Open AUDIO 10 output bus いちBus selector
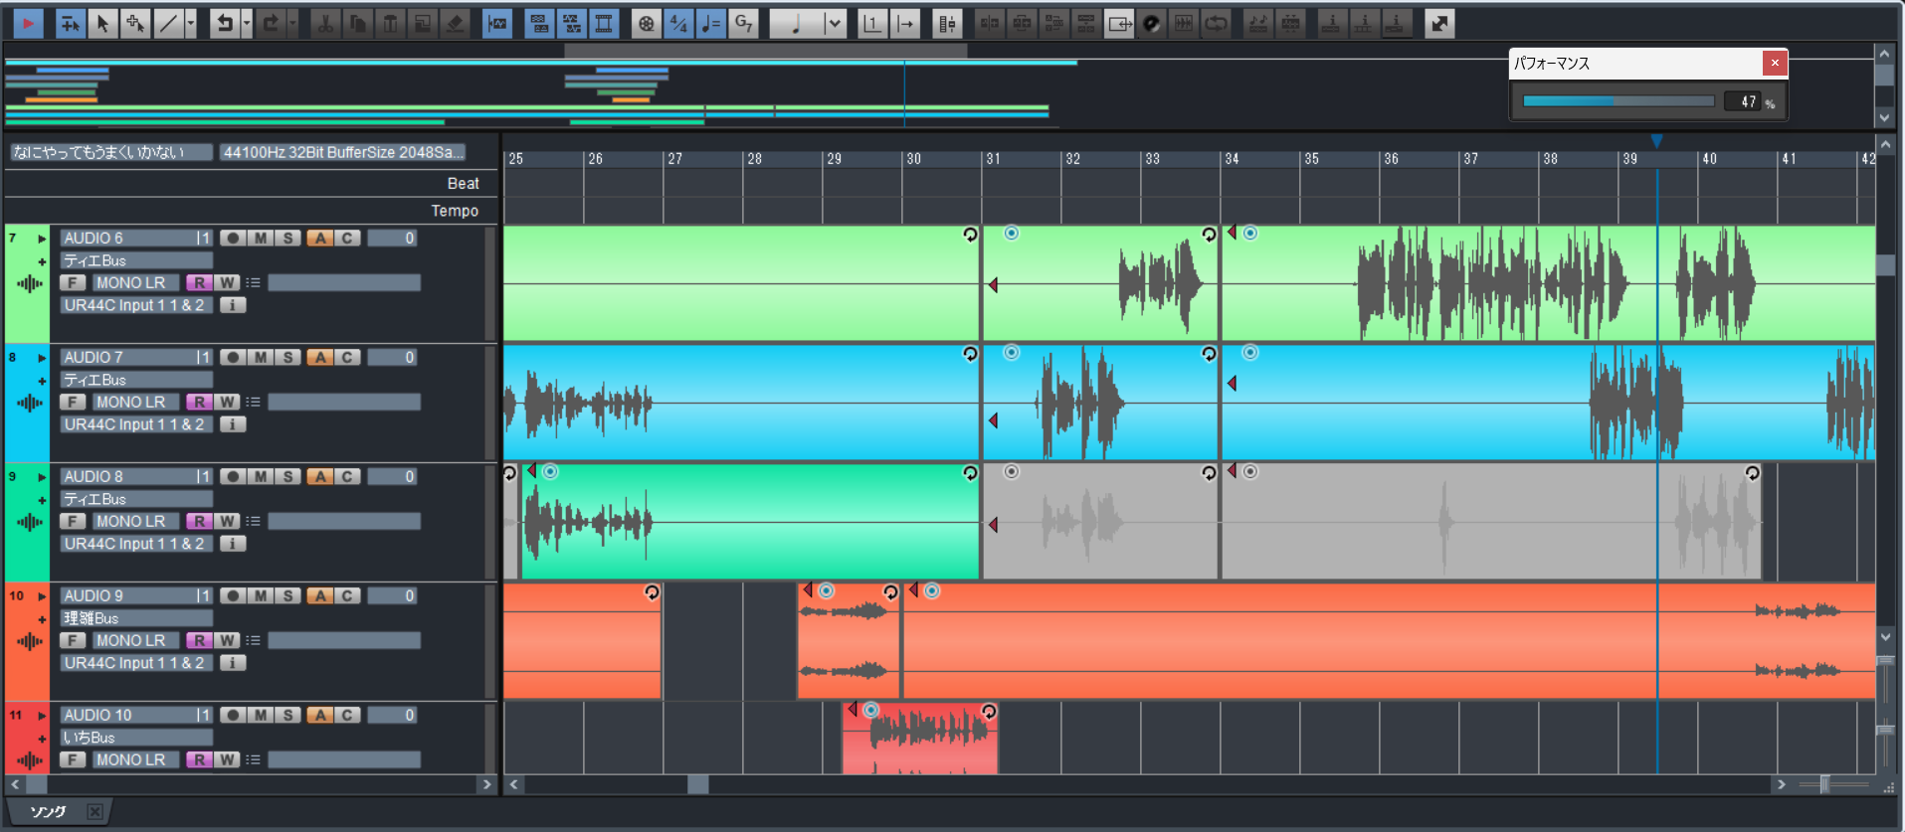The width and height of the screenshot is (1905, 832). 136,738
